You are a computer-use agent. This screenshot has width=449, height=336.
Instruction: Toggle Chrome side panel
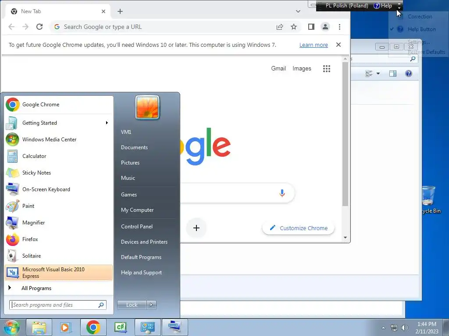tap(311, 27)
